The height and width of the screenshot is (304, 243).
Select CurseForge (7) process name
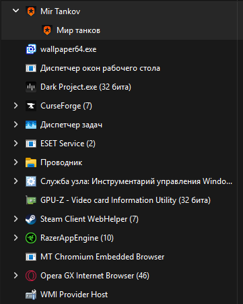(66, 106)
